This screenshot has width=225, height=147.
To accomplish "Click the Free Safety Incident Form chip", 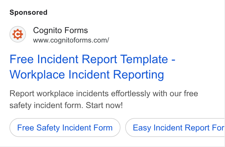I will pyautogui.click(x=65, y=128).
